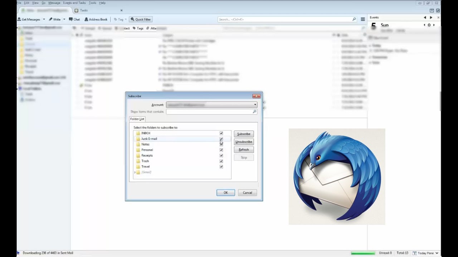Open the Edit menu
The height and width of the screenshot is (257, 458).
27,3
